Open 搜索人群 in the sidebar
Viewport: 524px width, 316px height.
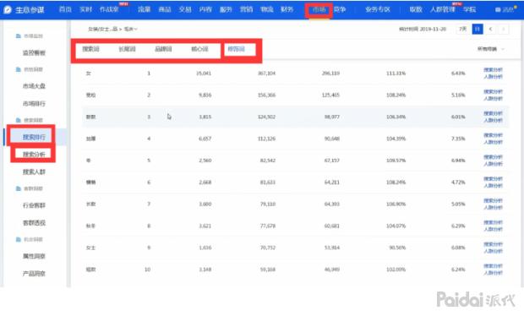34,172
